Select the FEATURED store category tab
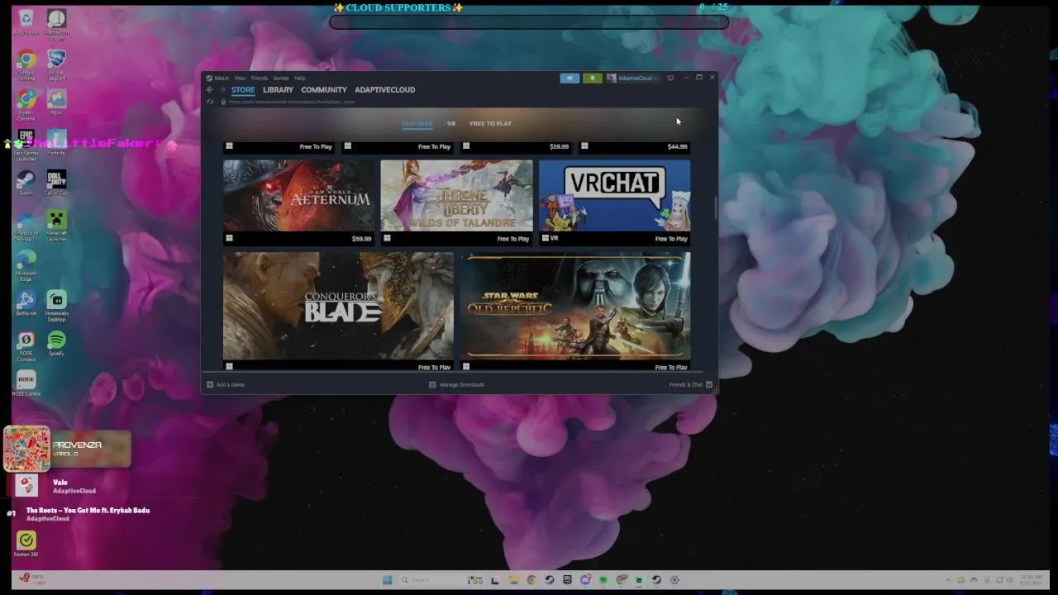 pos(417,123)
